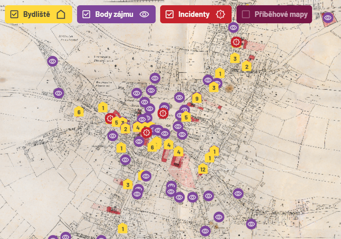Enable the Příběhové mapy checkbox

246,15
